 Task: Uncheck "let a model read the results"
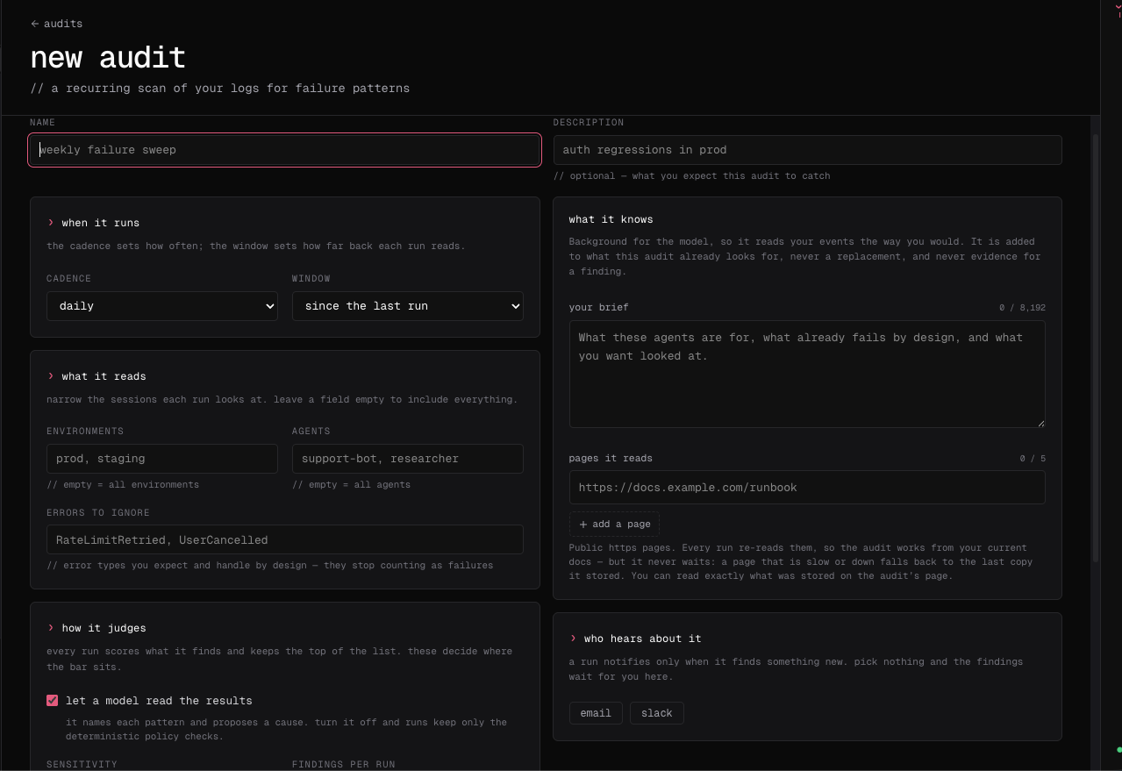[52, 701]
